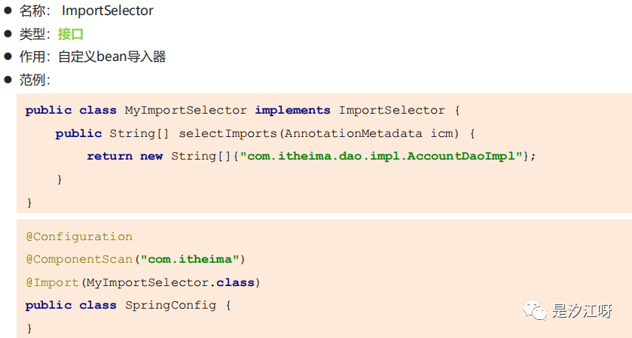Click the SpringConfig class name

169,305
